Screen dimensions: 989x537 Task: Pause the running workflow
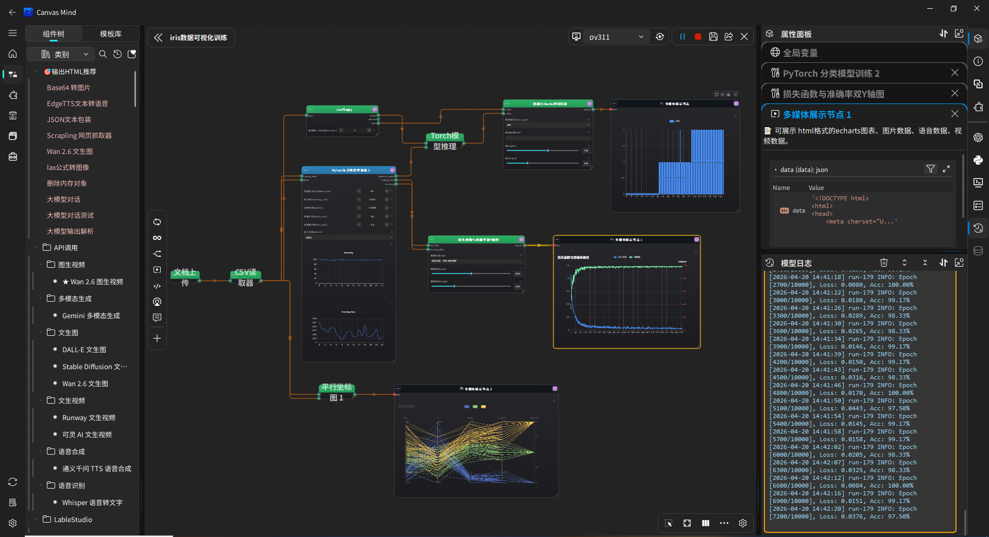(x=683, y=37)
